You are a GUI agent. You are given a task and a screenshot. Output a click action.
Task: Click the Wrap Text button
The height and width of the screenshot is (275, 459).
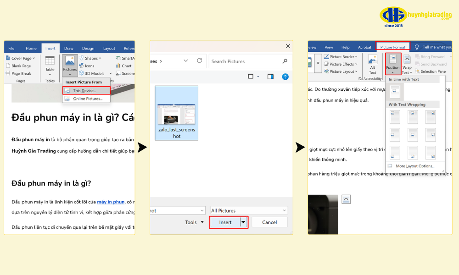pos(407,64)
